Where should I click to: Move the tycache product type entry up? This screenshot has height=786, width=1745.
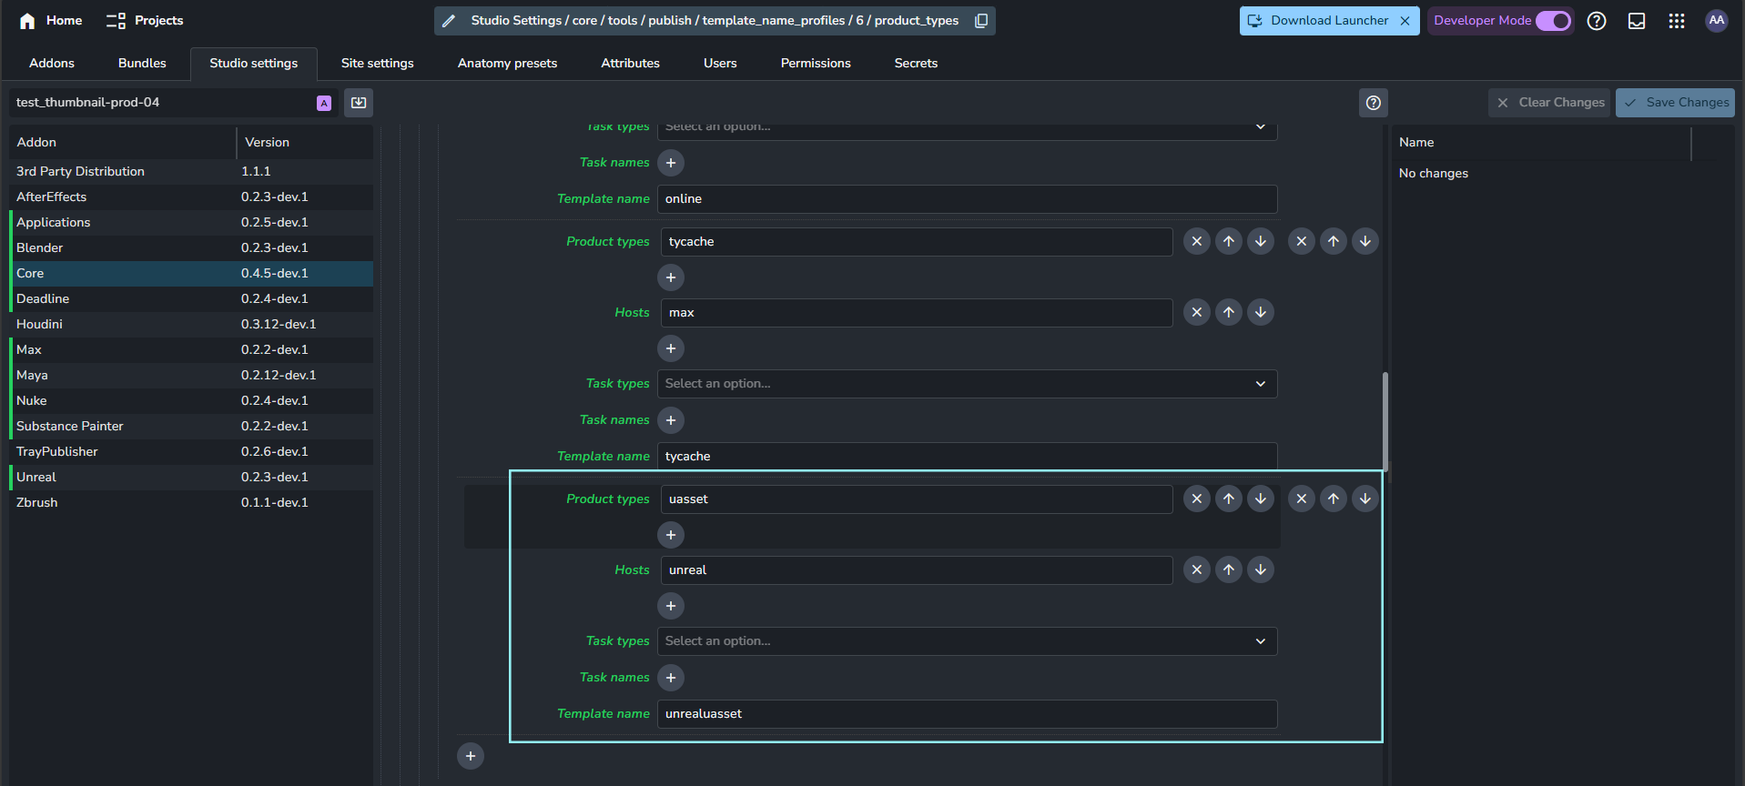1229,241
